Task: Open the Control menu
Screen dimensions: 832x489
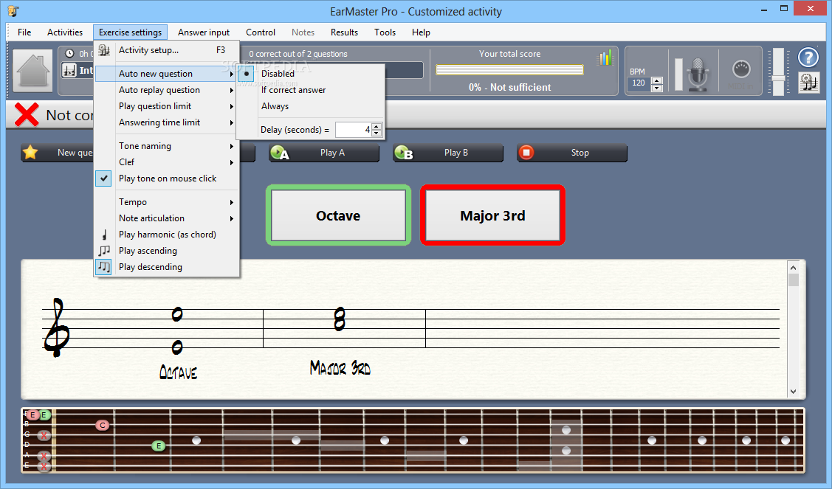Action: (x=261, y=32)
